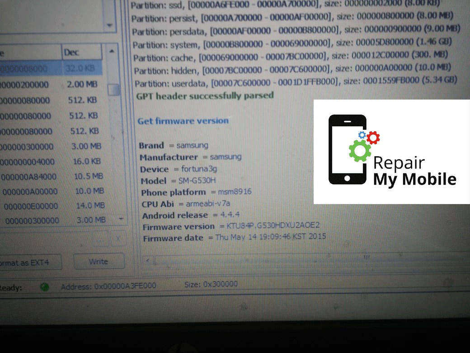The height and width of the screenshot is (353, 470).
Task: Sort by the Dec column header
Action: point(81,52)
